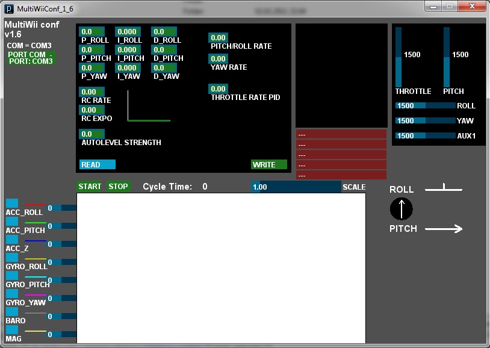490x348 pixels.
Task: Close the MultiWiiConf window
Action: (x=472, y=7)
